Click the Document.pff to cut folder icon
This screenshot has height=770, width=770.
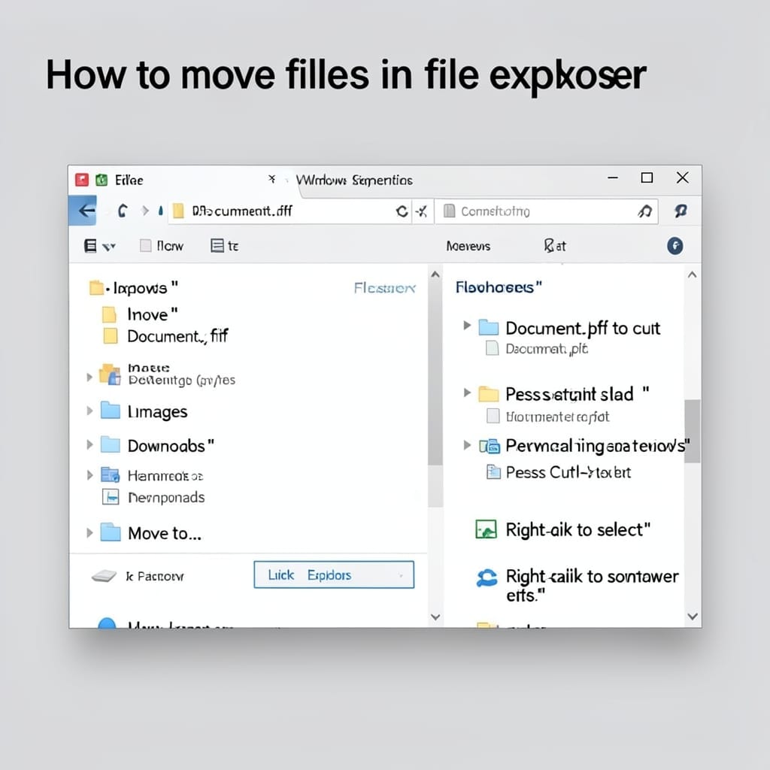coord(489,327)
